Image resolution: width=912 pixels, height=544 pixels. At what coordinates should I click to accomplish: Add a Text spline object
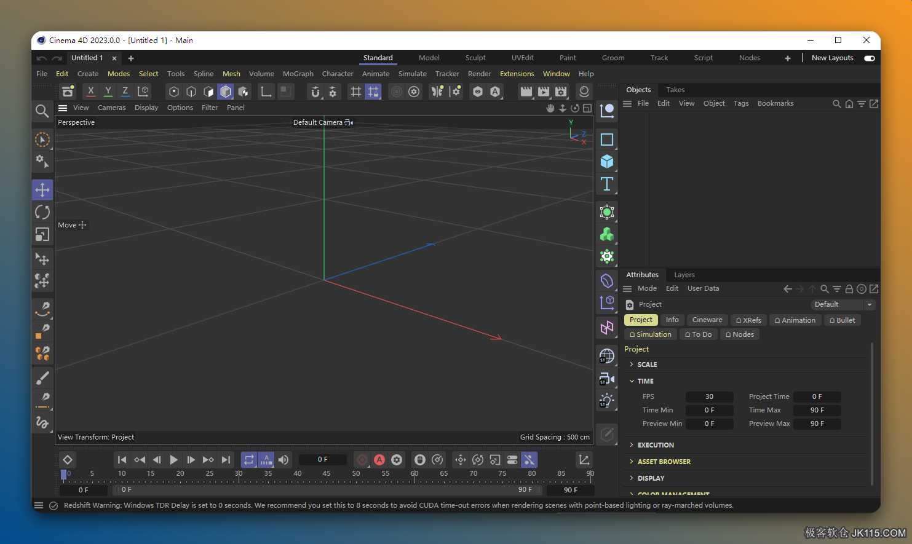[607, 184]
